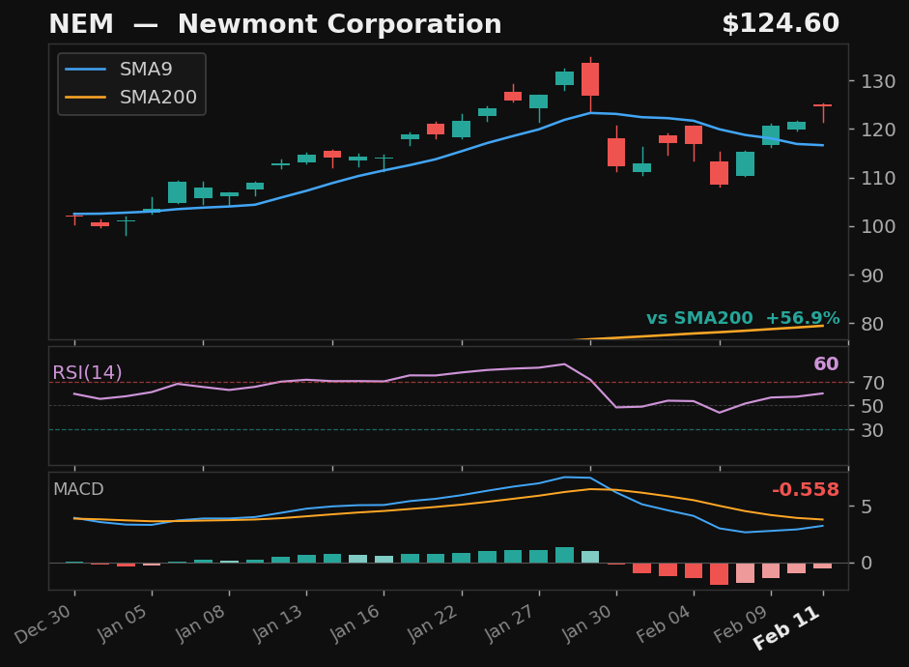Click the largest red MACD histogram bar
Image resolution: width=909 pixels, height=667 pixels.
pyautogui.click(x=720, y=574)
